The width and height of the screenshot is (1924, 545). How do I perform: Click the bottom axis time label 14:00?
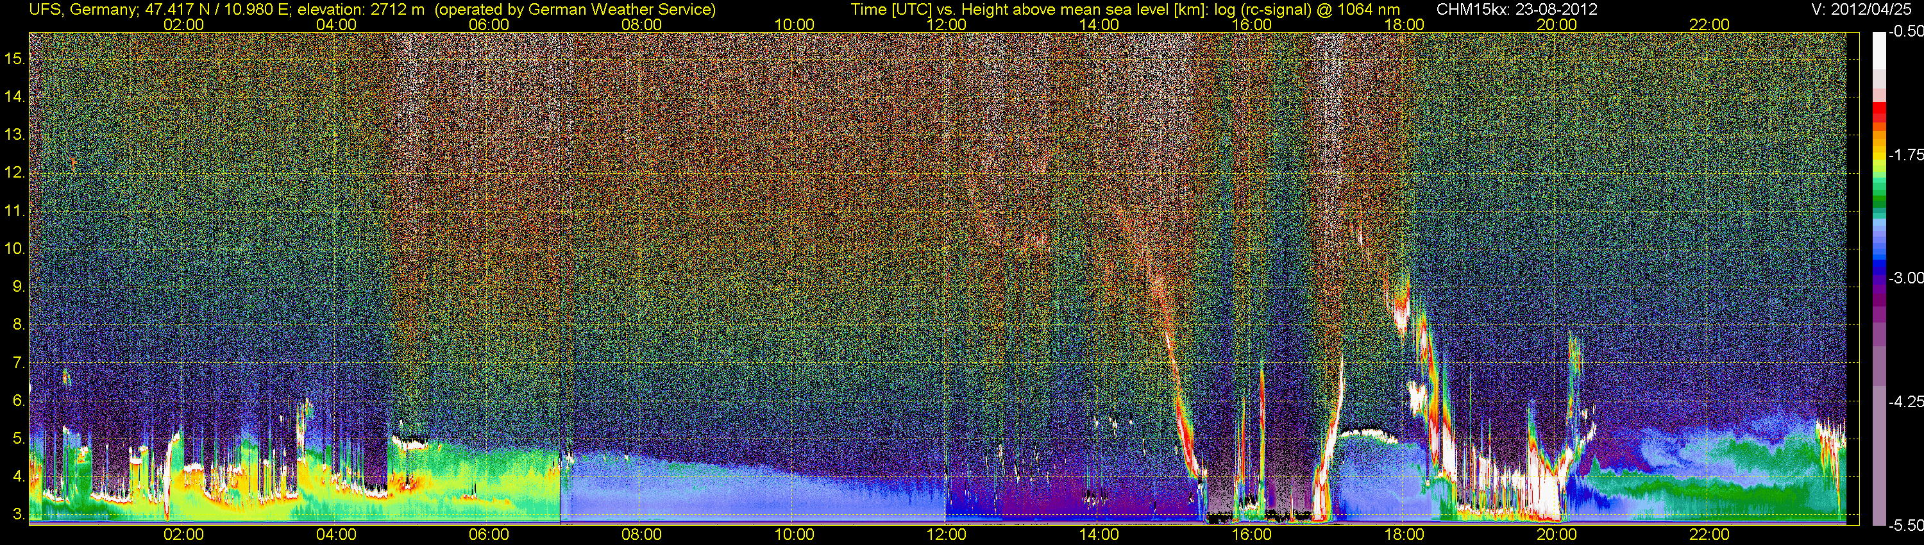pos(1099,535)
